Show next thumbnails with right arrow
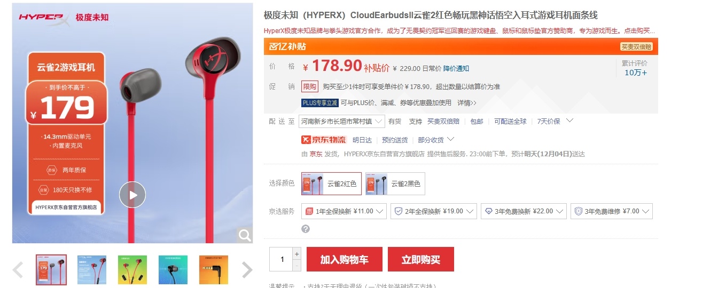The image size is (718, 288). pyautogui.click(x=247, y=270)
